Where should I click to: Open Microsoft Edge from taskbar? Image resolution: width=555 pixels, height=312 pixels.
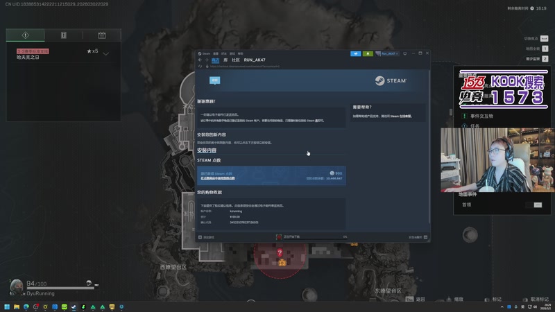[x=26, y=306]
